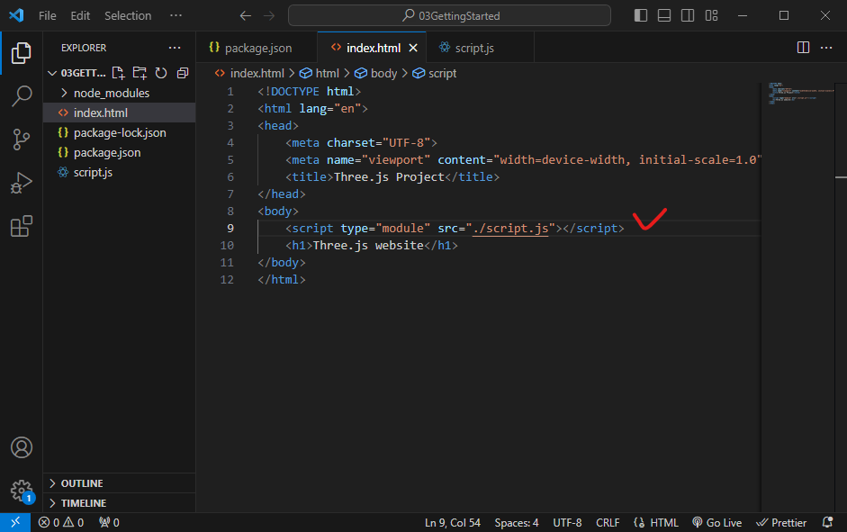Toggle the secondary side bar

[x=688, y=15]
